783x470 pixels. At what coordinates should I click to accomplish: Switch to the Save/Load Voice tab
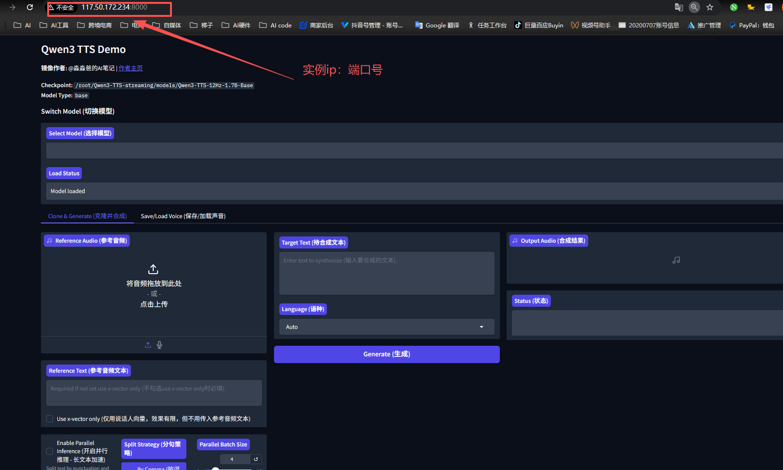[x=183, y=216]
